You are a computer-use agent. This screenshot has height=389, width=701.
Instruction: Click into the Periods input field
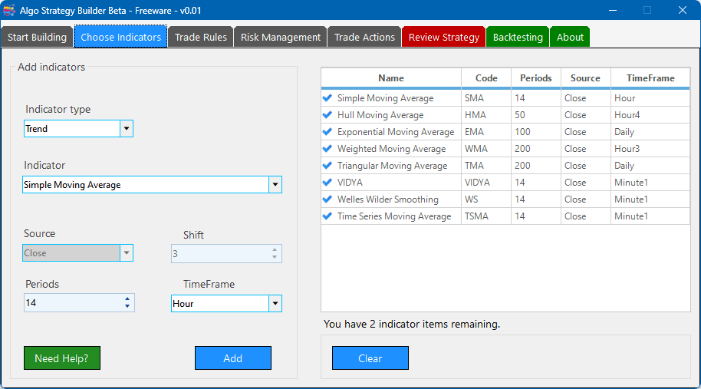pos(71,303)
